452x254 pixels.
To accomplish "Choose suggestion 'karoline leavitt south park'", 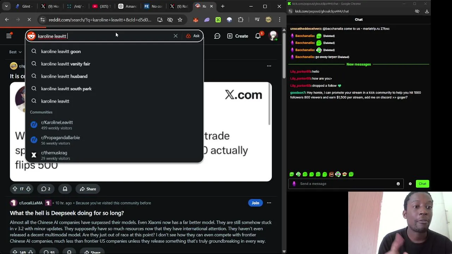I will pyautogui.click(x=114, y=89).
